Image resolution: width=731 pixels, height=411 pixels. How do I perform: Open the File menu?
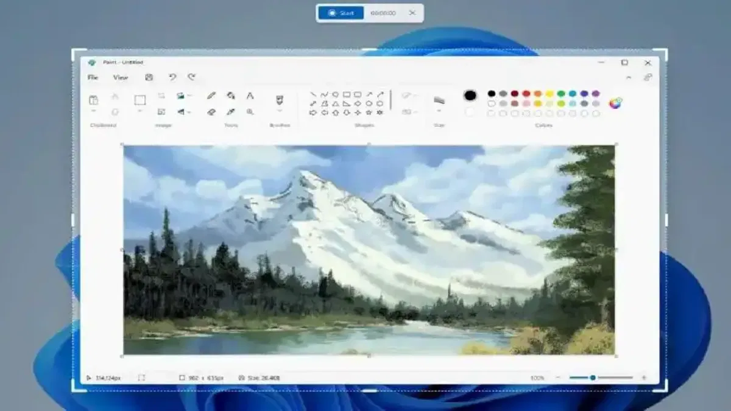93,77
